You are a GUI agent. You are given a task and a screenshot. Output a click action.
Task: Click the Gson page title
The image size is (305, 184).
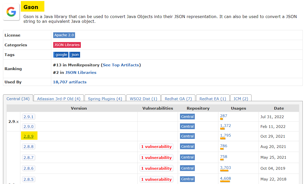31,7
